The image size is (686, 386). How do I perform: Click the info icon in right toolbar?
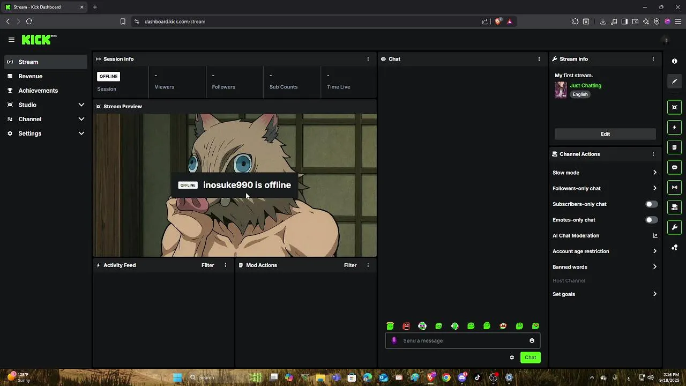tap(674, 61)
